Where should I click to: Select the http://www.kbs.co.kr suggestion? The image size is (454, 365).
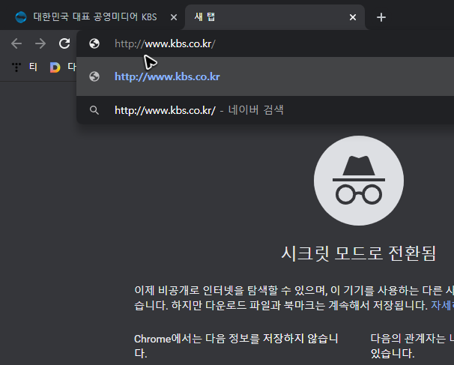[x=265, y=76]
